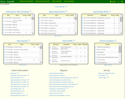
Task: Open help icon next to Merge Duplicate Location
Action: tap(27, 95)
